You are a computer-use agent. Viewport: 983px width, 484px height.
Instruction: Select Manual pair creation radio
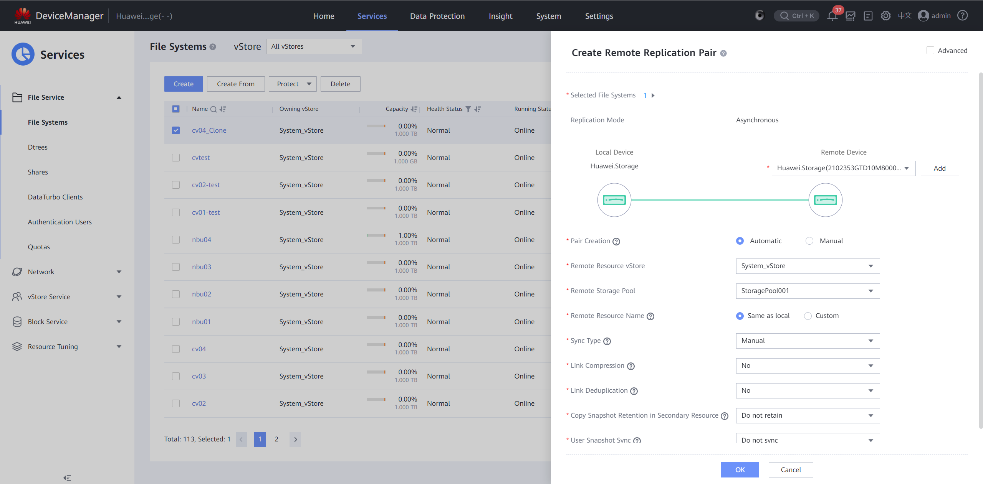[x=809, y=241]
